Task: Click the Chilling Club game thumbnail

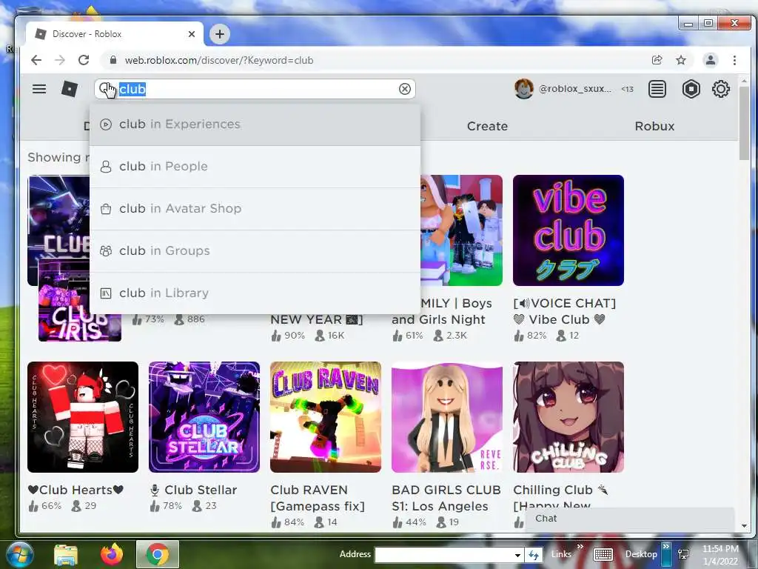Action: coord(568,417)
